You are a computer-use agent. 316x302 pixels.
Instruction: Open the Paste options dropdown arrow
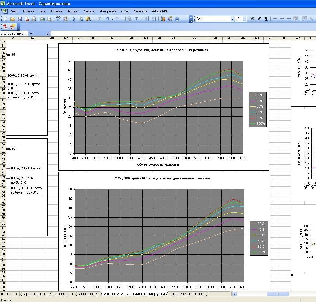pyautogui.click(x=93, y=19)
